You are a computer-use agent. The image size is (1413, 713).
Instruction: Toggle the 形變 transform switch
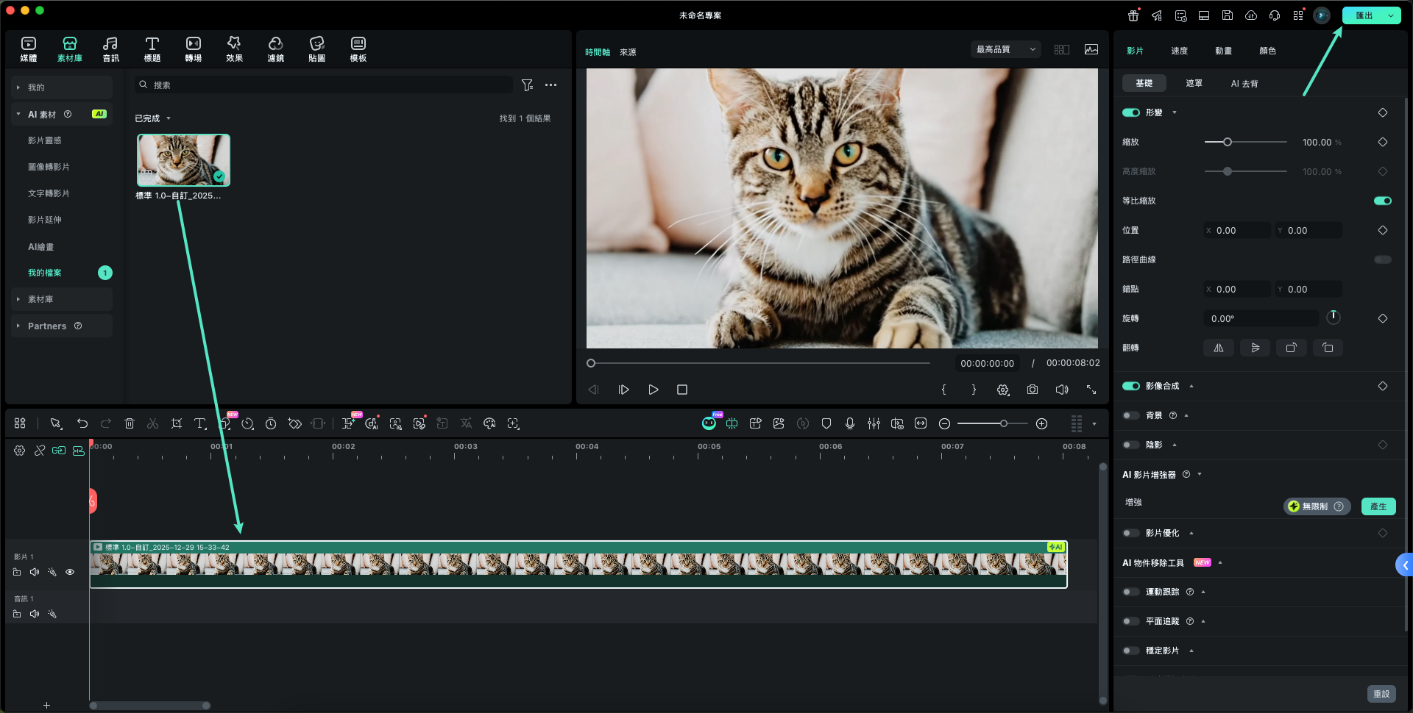[x=1131, y=112]
